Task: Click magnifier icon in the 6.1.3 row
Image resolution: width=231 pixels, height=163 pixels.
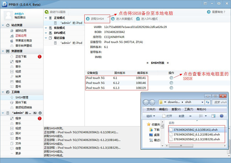Action: 171,88
